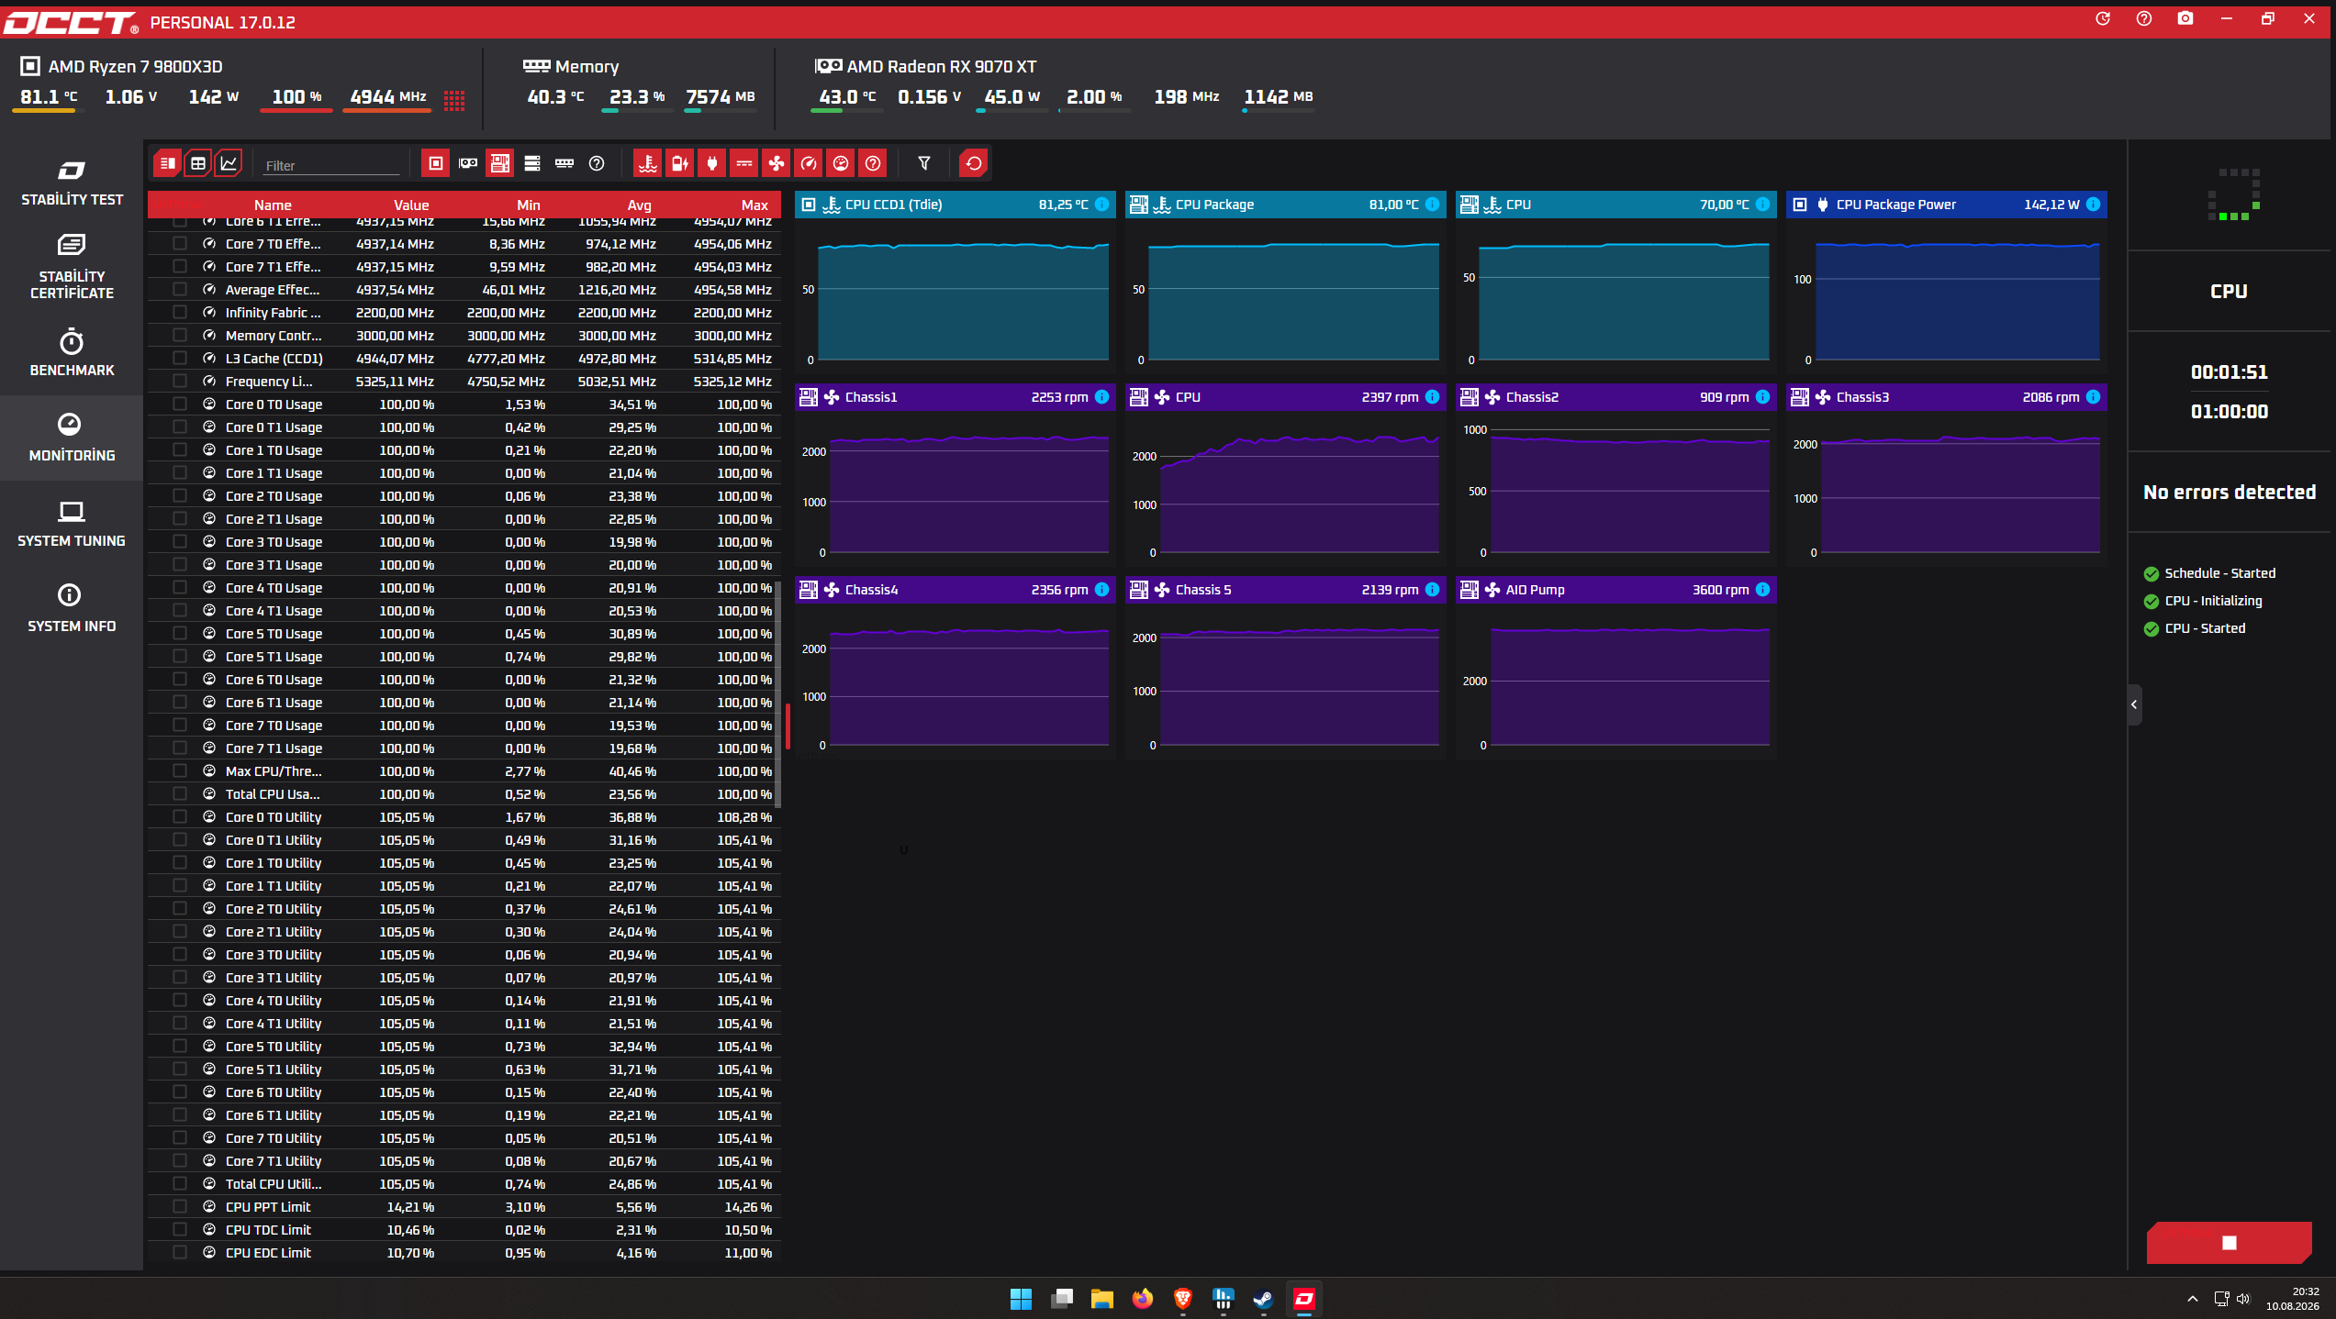The height and width of the screenshot is (1319, 2336).
Task: Check the Infinity Fabric row checkbox
Action: click(180, 313)
